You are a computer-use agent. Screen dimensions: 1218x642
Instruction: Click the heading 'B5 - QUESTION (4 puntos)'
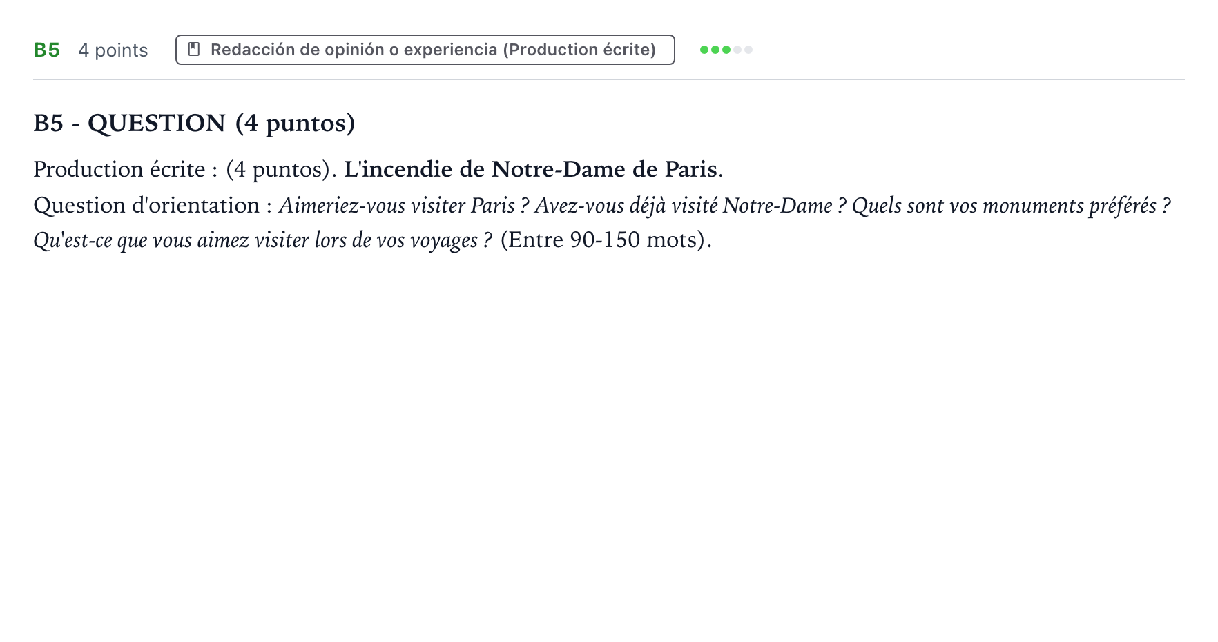[x=194, y=124]
